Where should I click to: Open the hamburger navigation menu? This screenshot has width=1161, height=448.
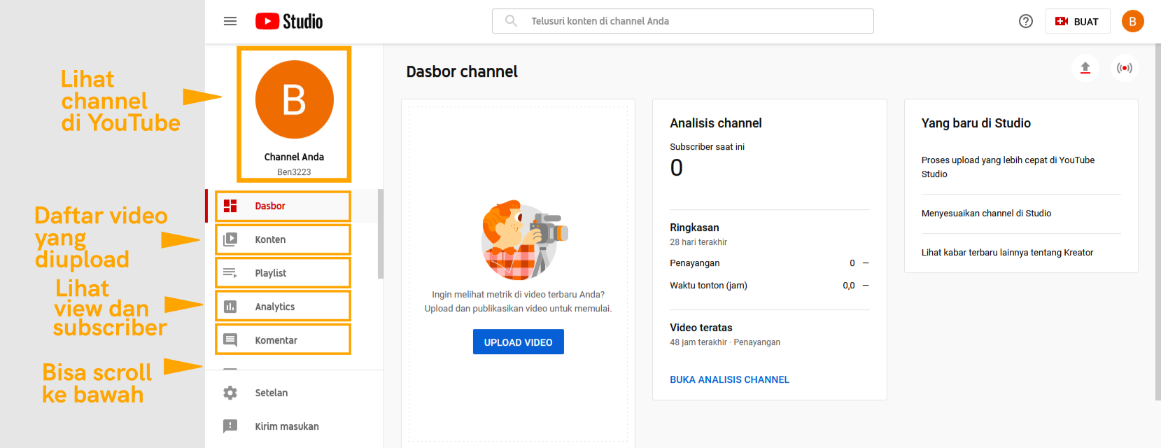pos(230,21)
